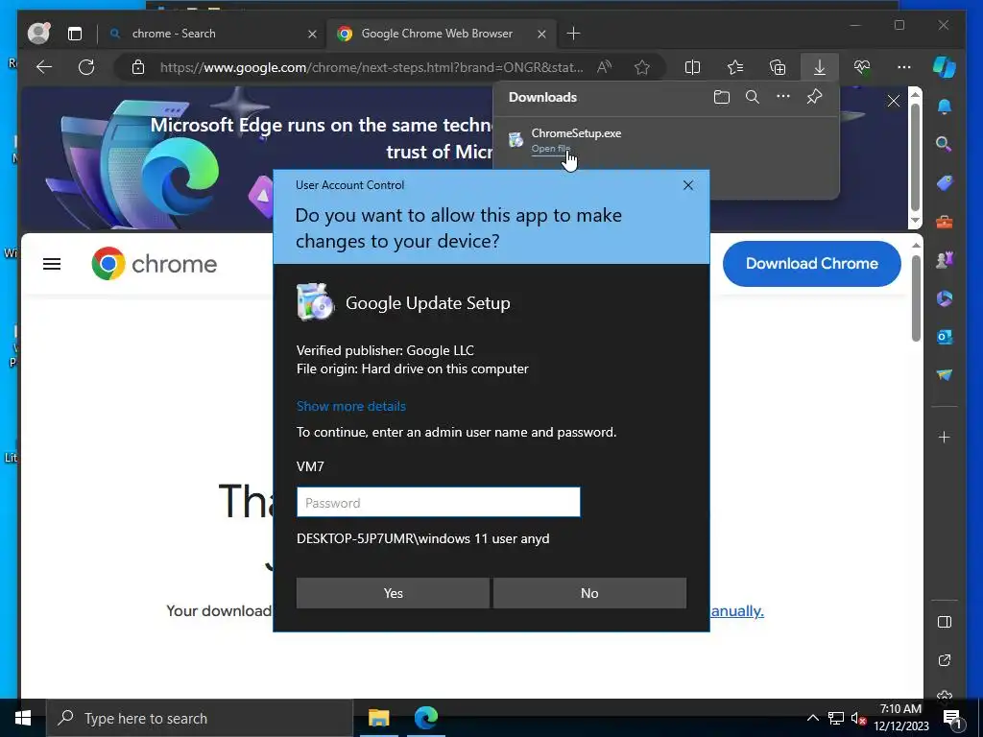Image resolution: width=983 pixels, height=737 pixels.
Task: Click Yes in User Account Control
Action: click(x=393, y=593)
